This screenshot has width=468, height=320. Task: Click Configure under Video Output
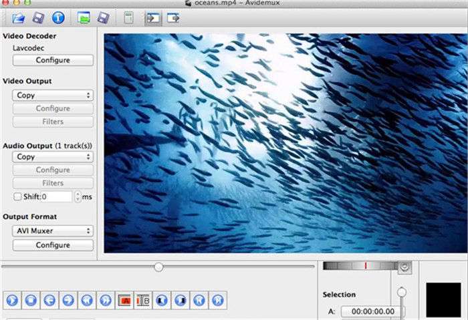point(53,108)
